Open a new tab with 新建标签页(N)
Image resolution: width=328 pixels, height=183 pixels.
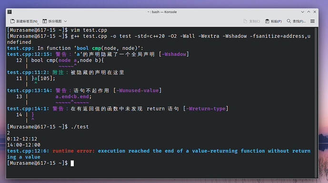(x=24, y=21)
